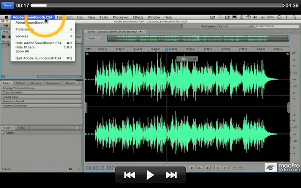Click Remove a Sound task
301x188 pixels.
point(41,101)
